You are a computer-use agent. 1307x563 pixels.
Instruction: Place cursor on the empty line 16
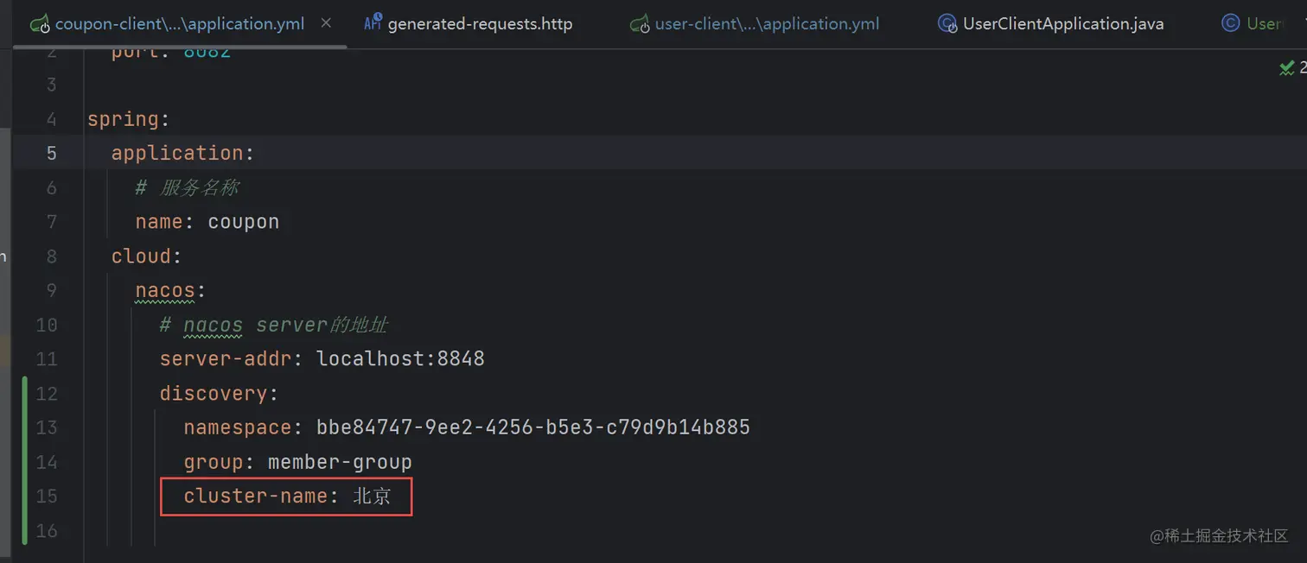tap(346, 531)
